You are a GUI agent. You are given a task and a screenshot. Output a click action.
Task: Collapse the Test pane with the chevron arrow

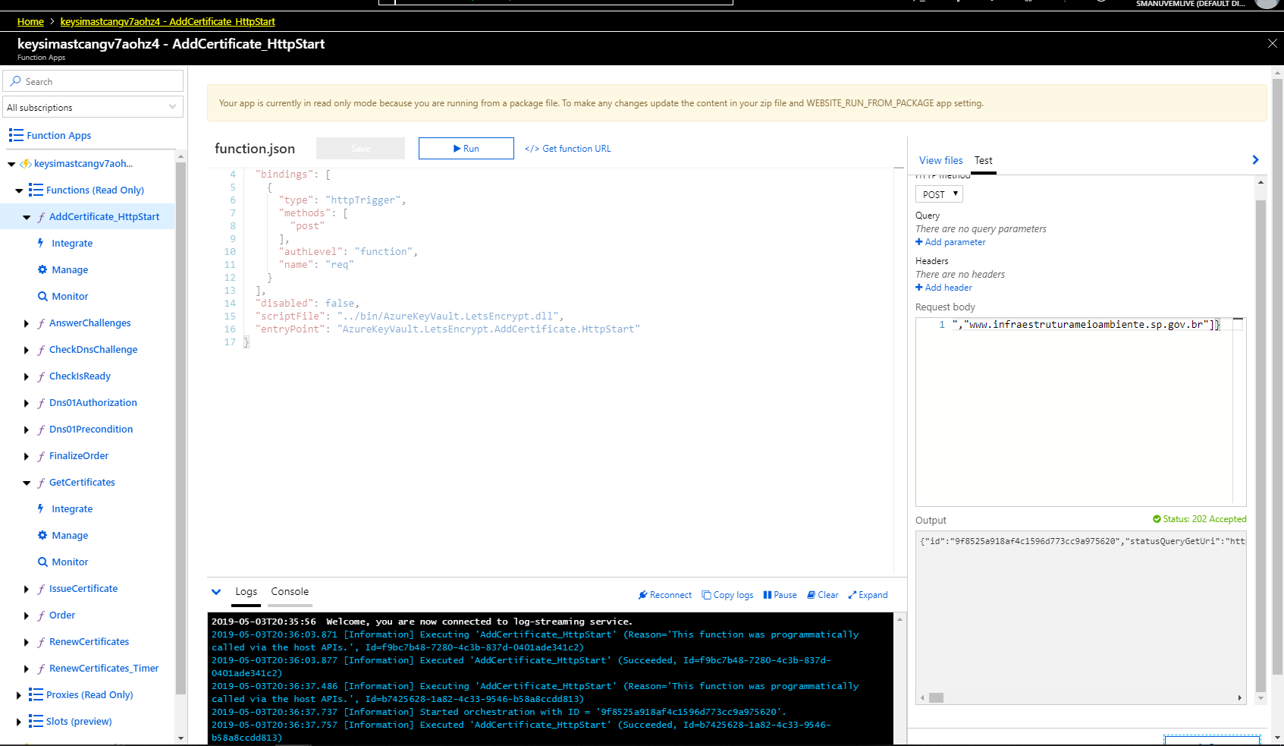point(1255,159)
